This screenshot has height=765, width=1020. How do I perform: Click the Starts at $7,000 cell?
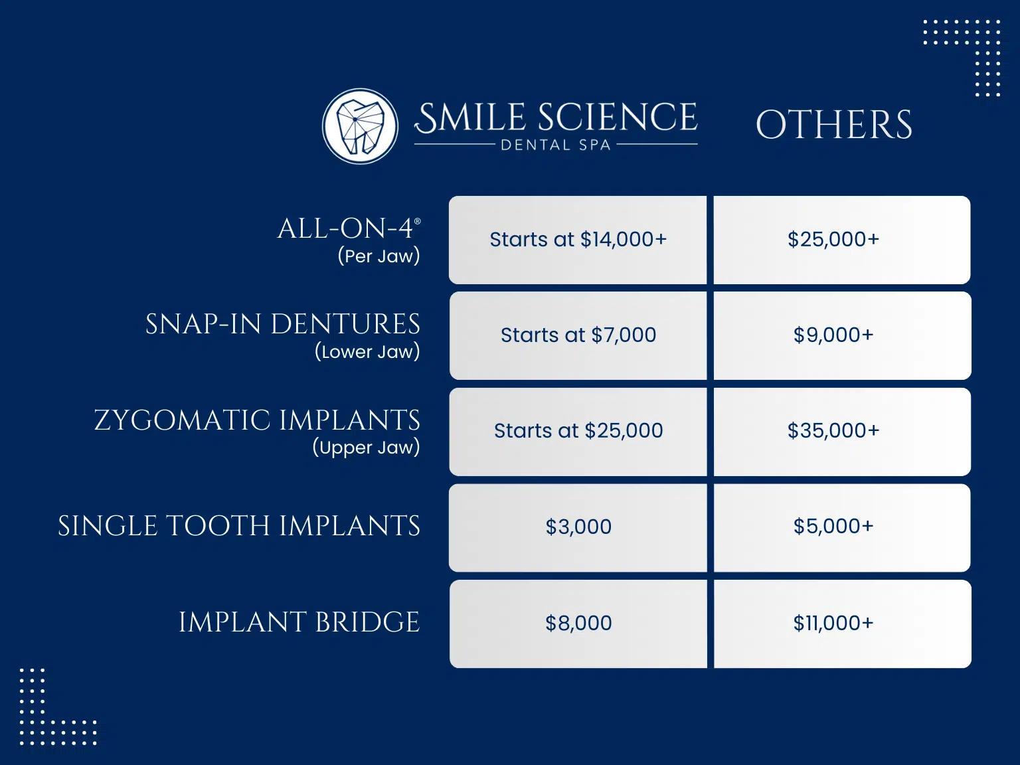(578, 335)
